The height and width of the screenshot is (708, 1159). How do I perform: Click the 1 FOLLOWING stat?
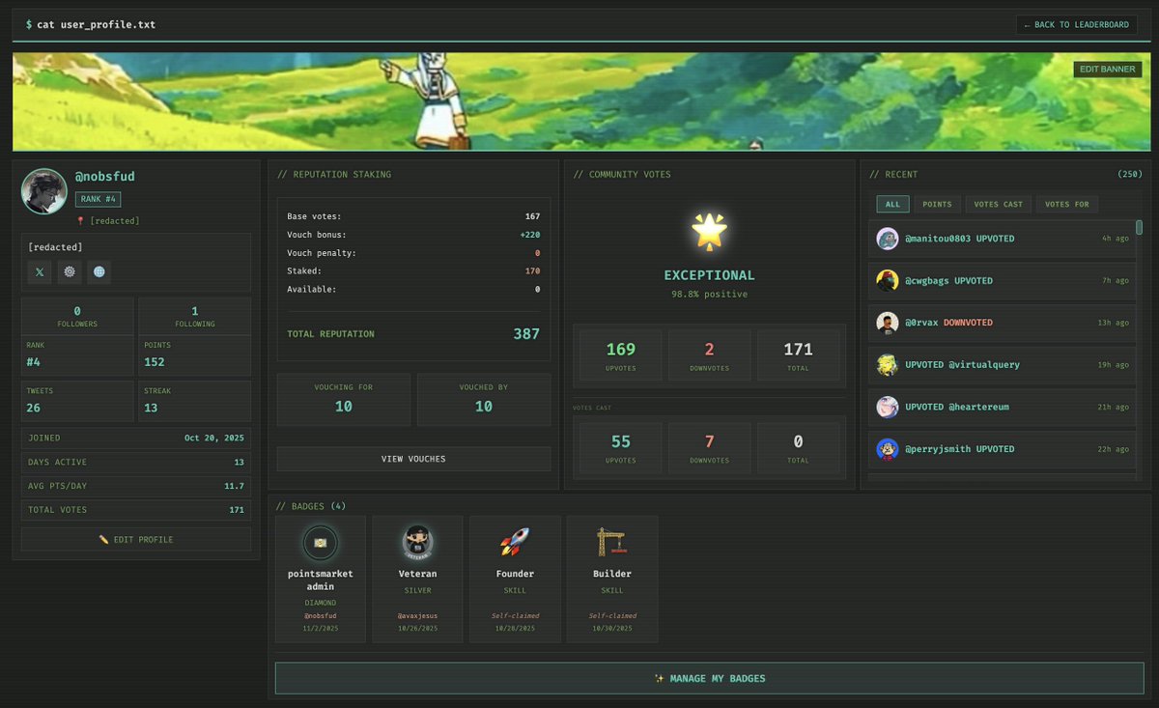coord(195,317)
